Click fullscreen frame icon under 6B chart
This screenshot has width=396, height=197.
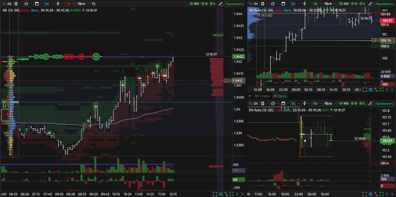[215, 194]
